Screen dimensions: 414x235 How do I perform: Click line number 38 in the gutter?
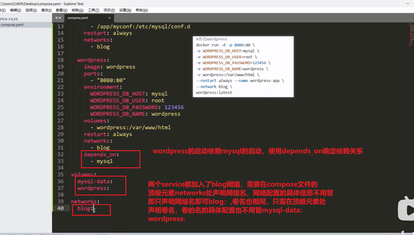60,195
